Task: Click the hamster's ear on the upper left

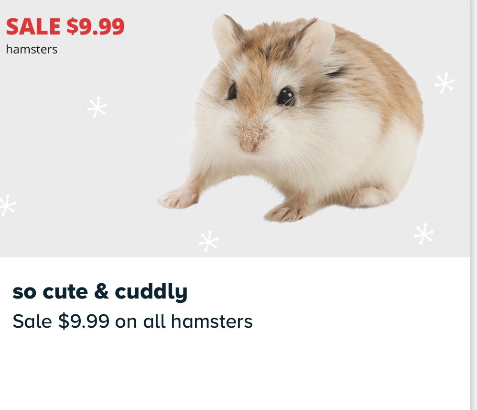Action: 226,33
